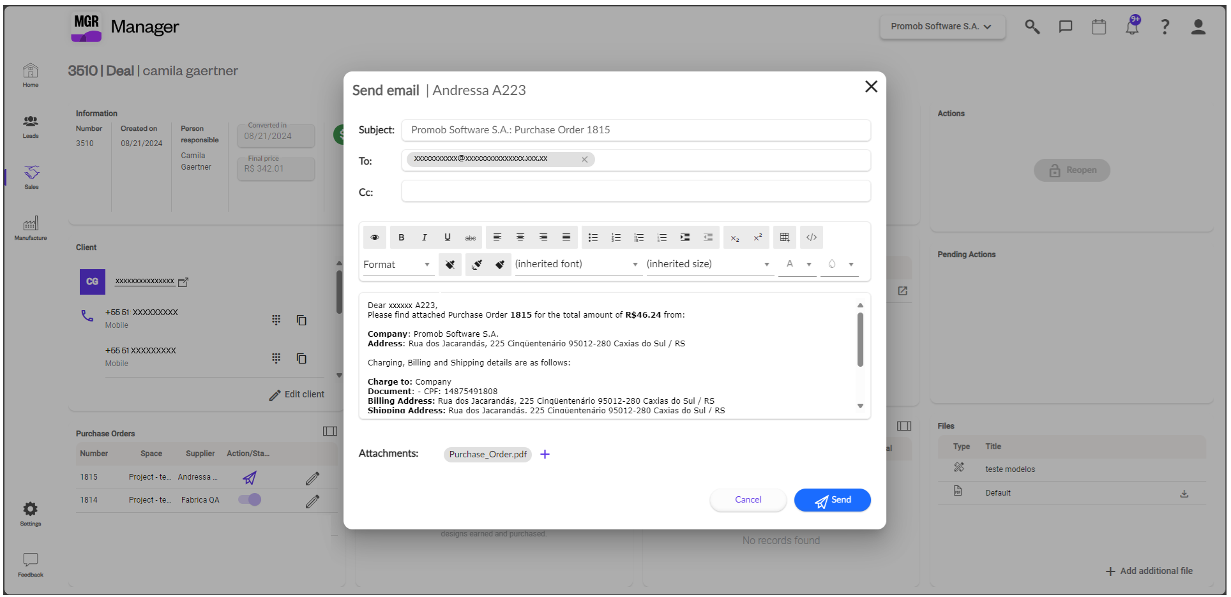
Task: Click Add additional file
Action: click(1149, 571)
